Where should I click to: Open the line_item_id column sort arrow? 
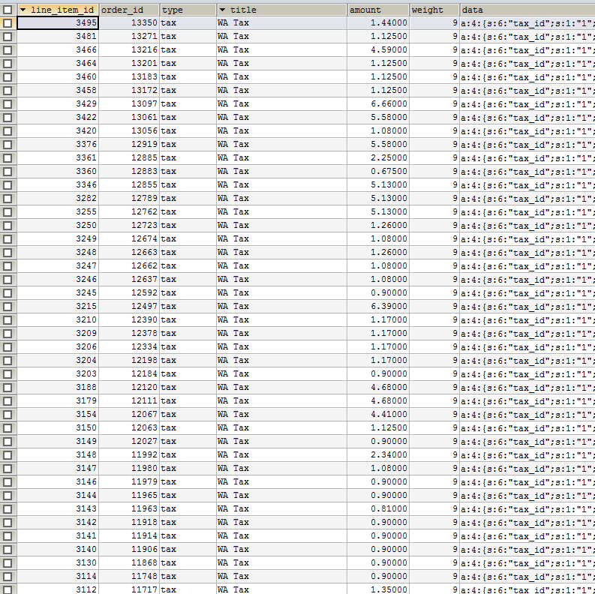[23, 10]
